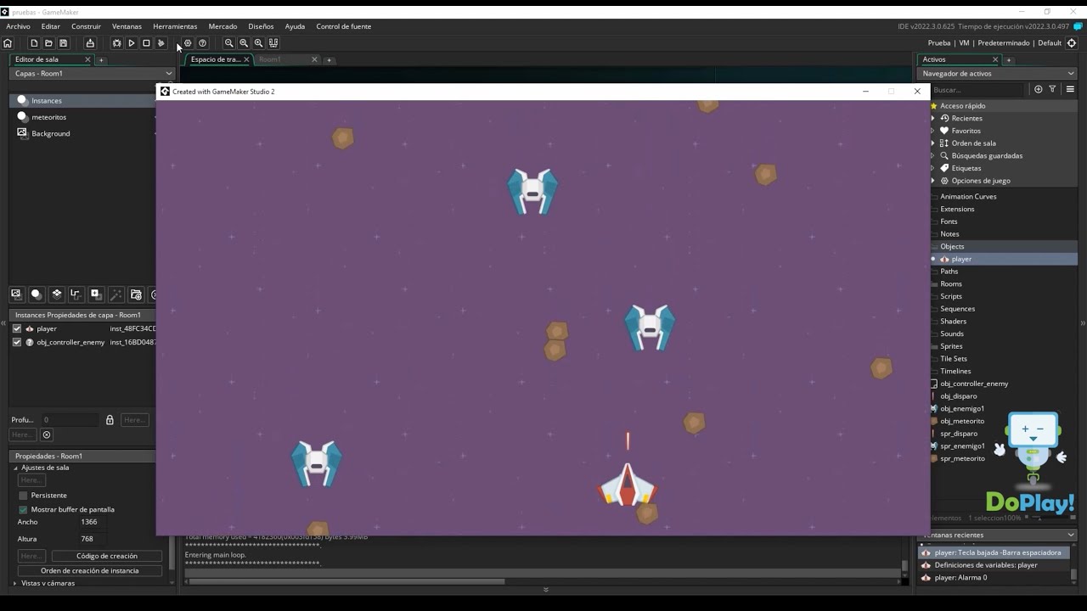The width and height of the screenshot is (1087, 611).
Task: Expand Vistas y cámaras section
Action: 15,583
